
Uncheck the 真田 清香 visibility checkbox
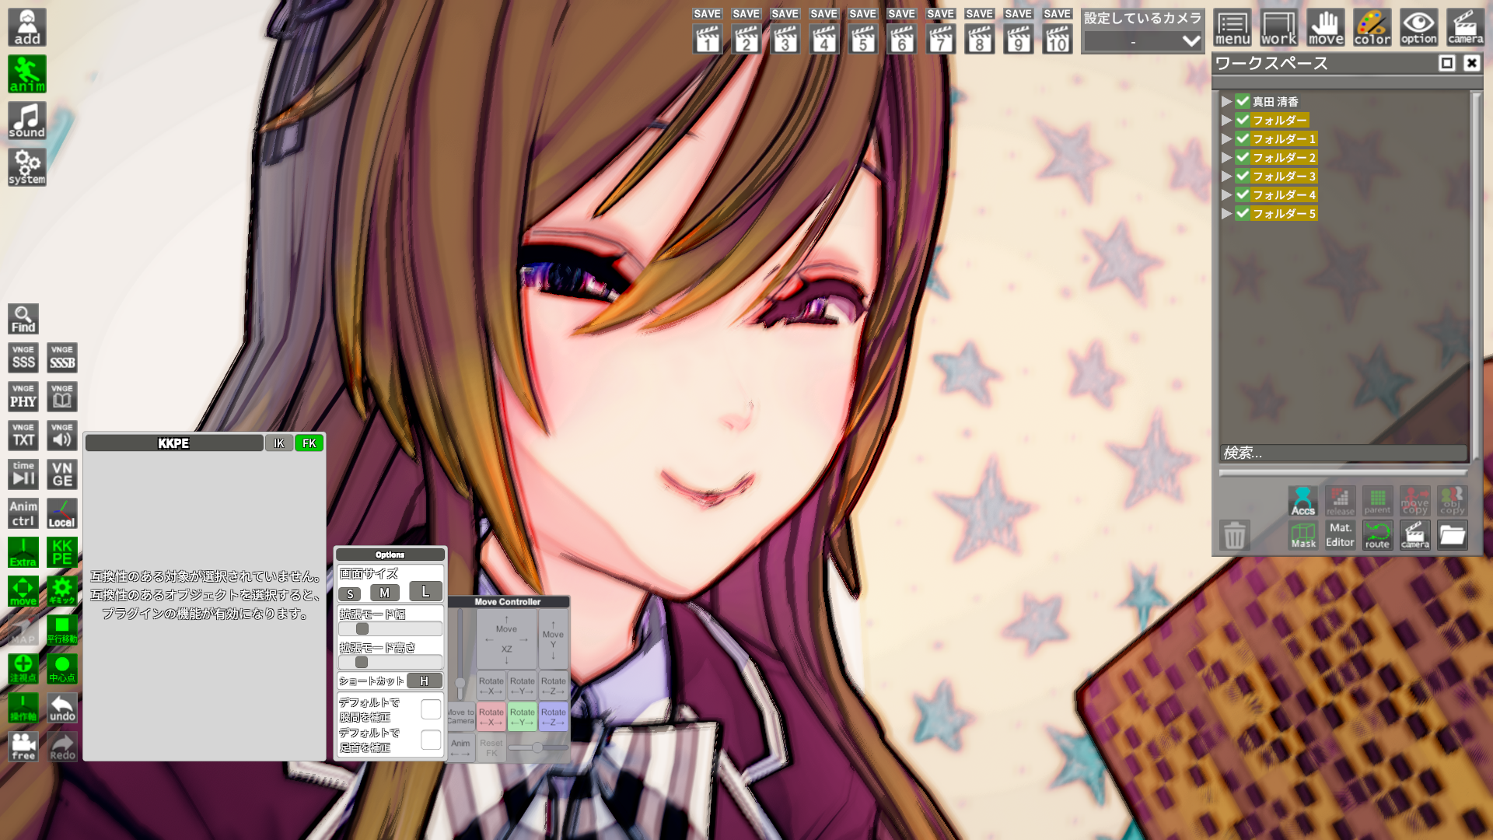pos(1243,101)
